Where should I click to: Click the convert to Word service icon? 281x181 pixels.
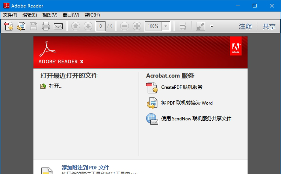click(152, 103)
